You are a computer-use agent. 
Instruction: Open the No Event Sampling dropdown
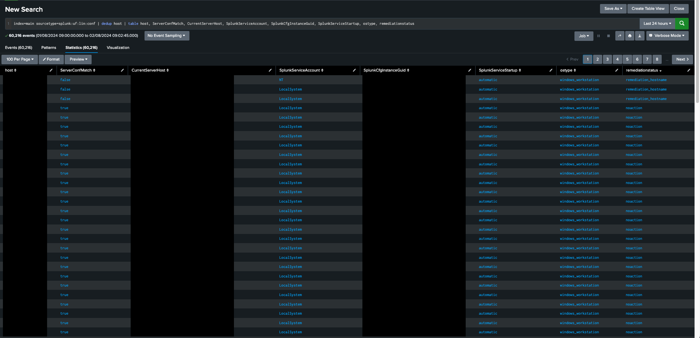click(x=166, y=36)
